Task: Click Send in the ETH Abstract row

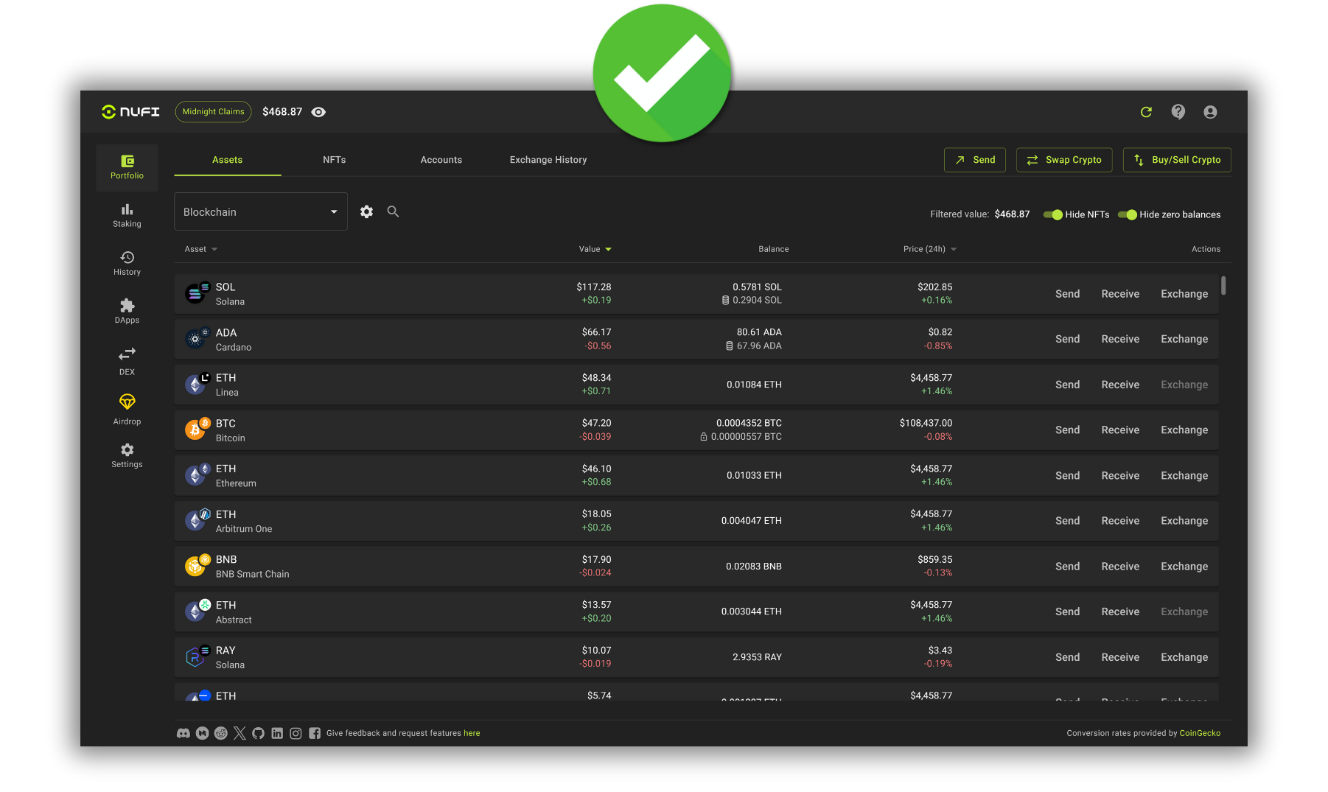Action: (x=1067, y=611)
